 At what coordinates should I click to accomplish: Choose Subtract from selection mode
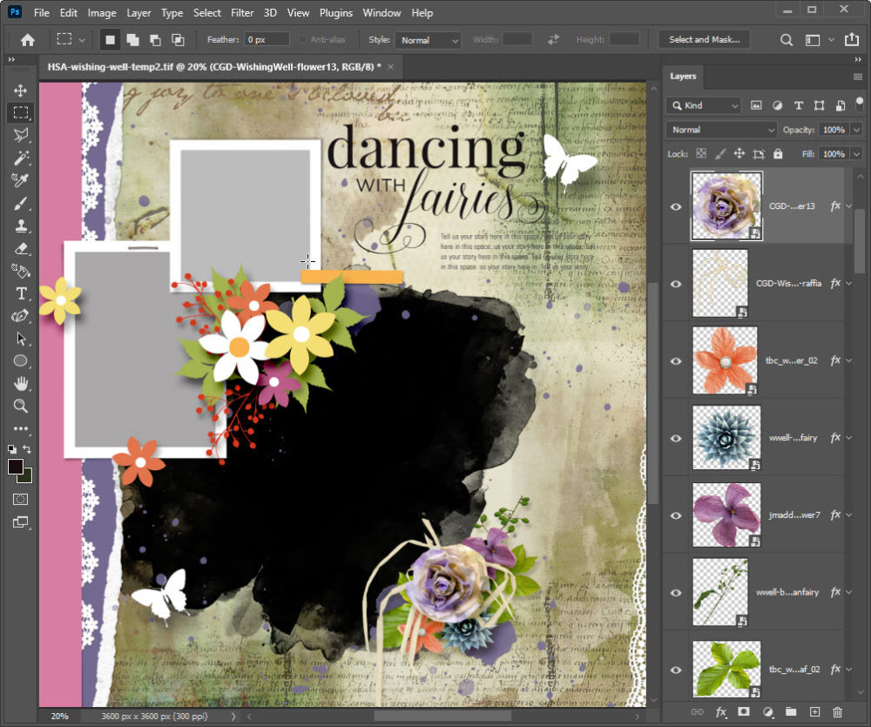156,40
